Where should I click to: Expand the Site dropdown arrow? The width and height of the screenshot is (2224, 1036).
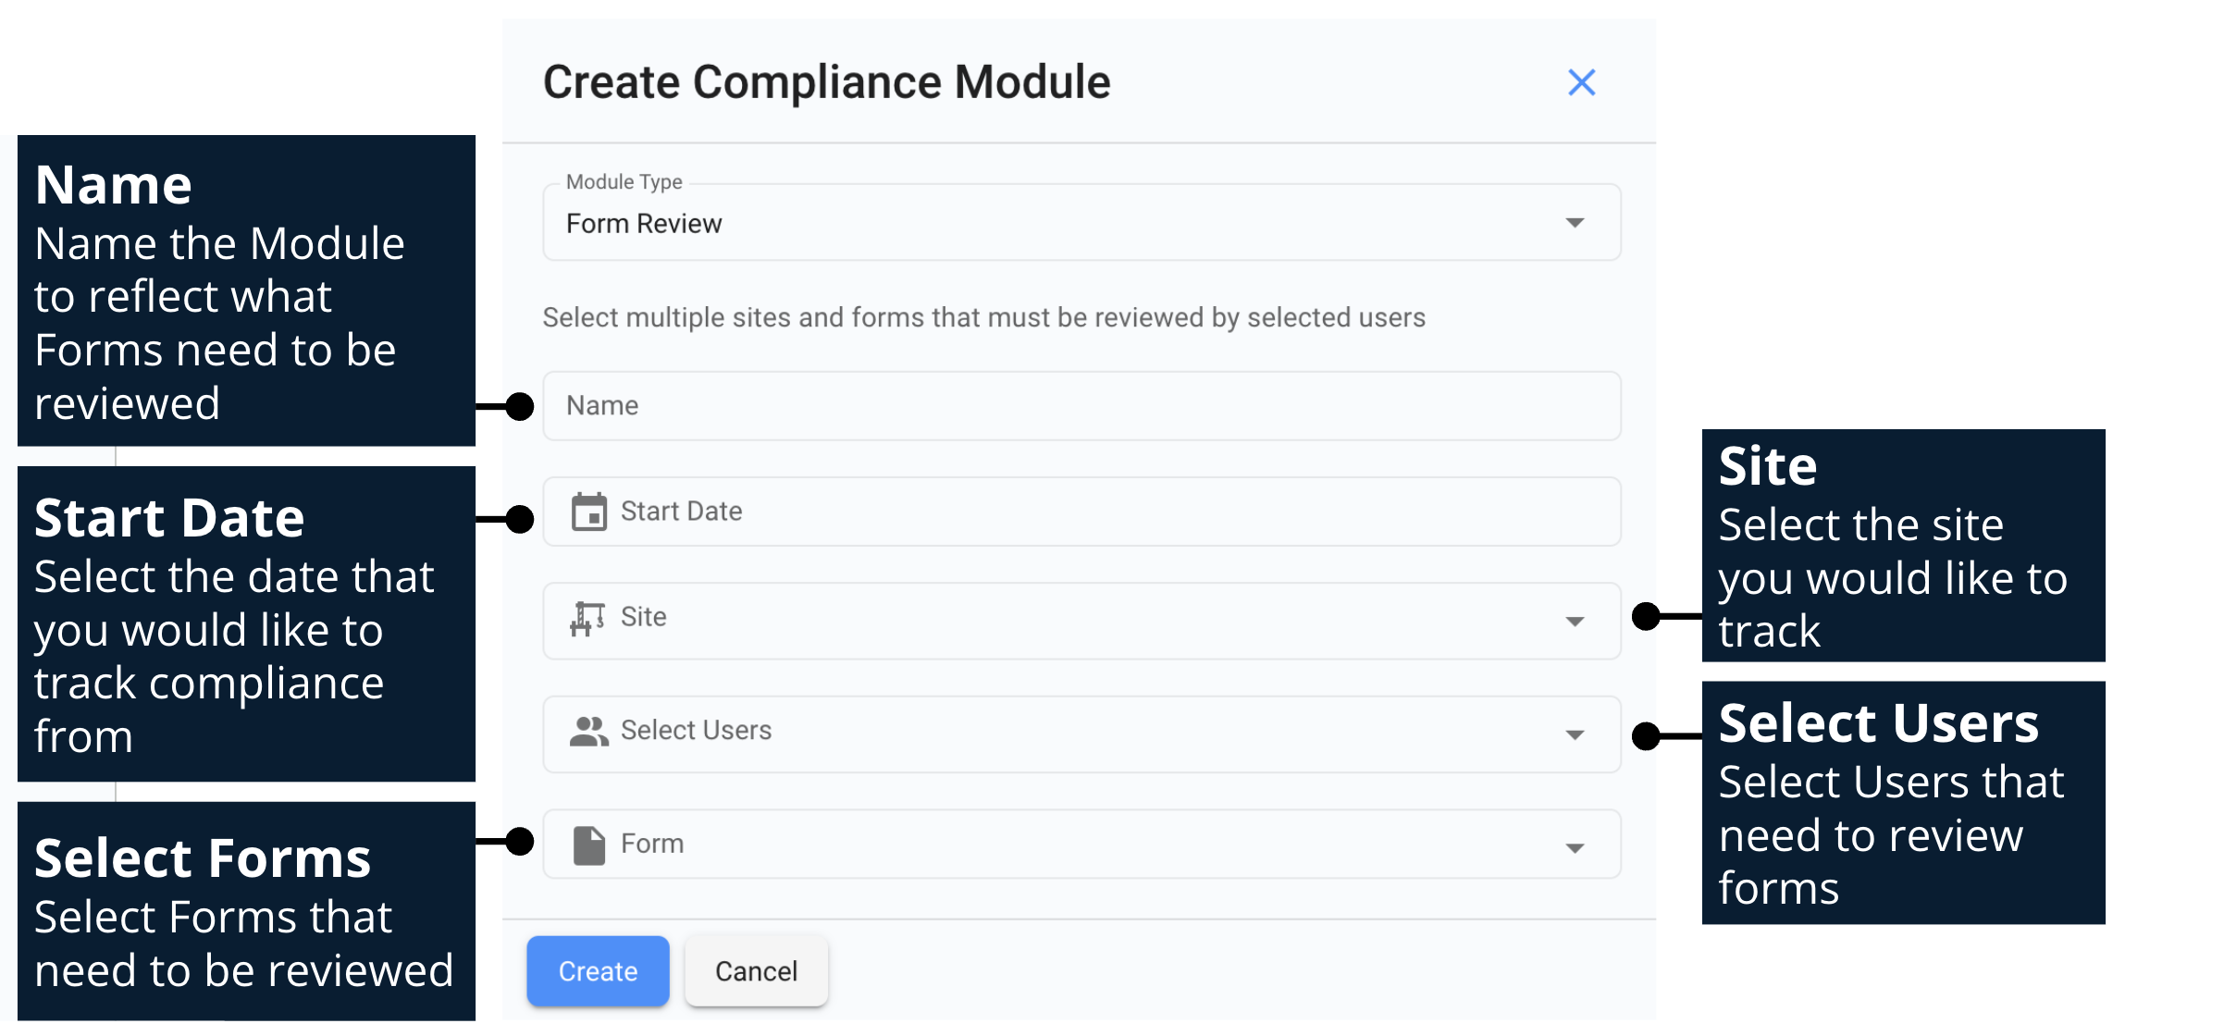[x=1575, y=622]
